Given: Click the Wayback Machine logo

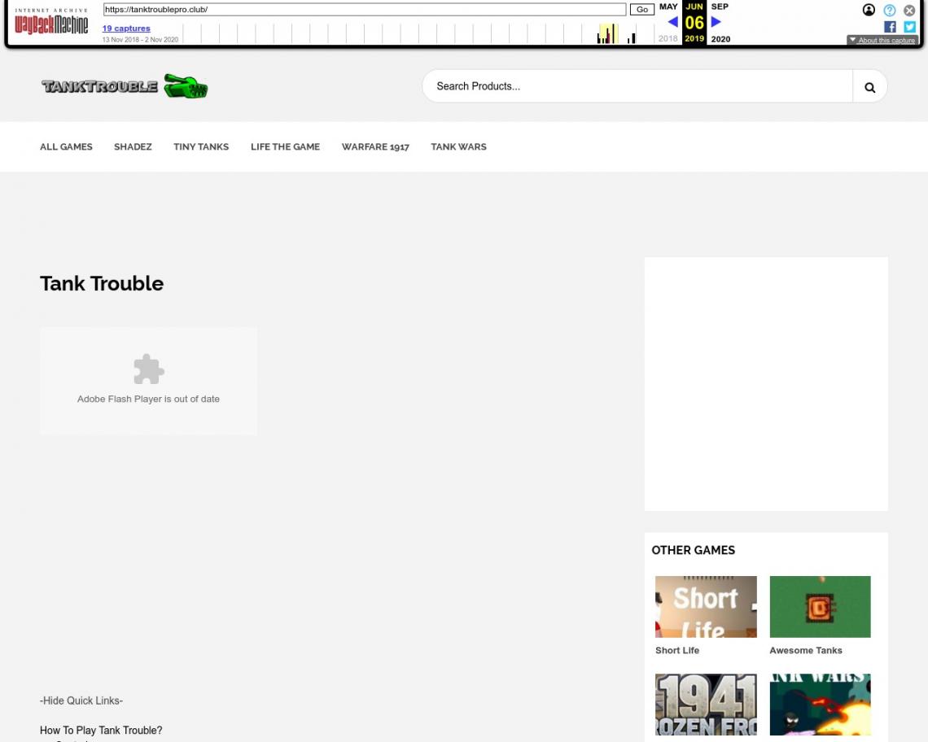Looking at the screenshot, I should click(x=51, y=23).
